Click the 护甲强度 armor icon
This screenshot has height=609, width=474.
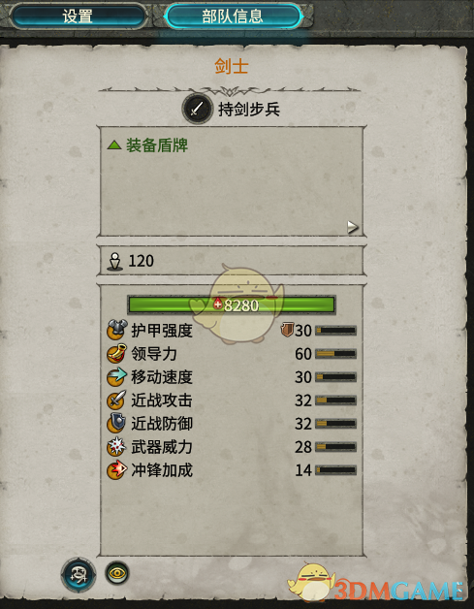pyautogui.click(x=117, y=330)
